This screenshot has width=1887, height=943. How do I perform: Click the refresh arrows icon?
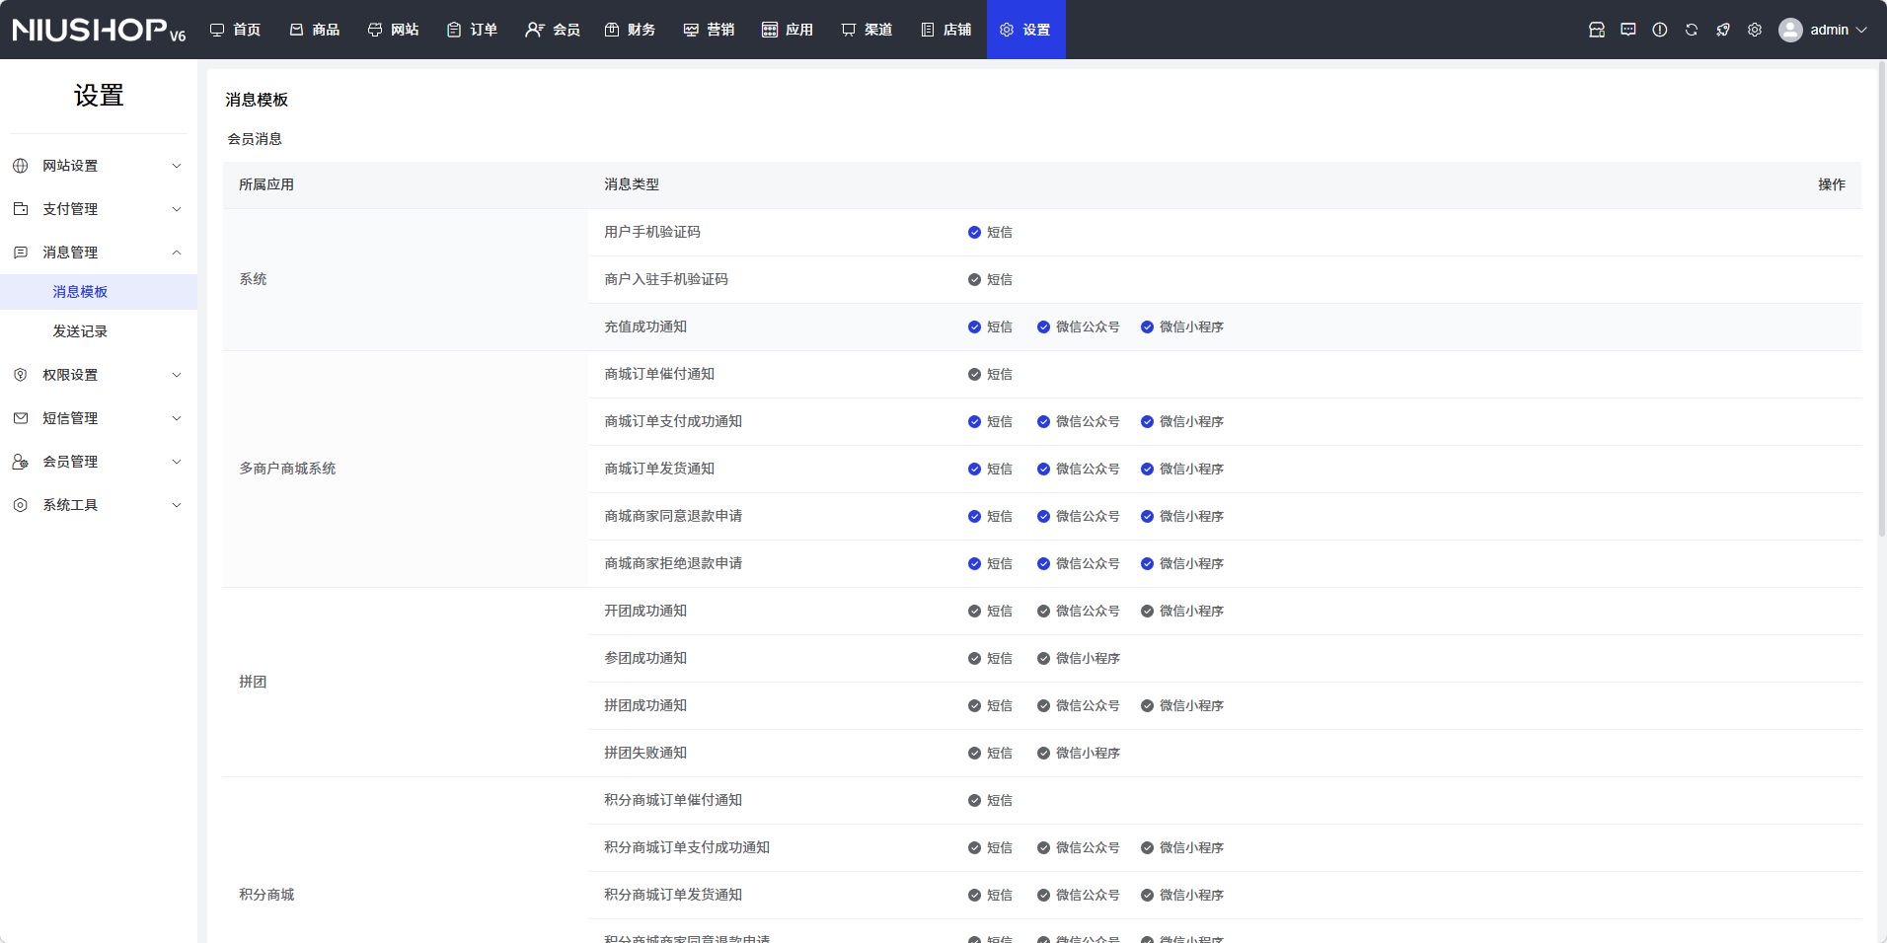tap(1692, 30)
